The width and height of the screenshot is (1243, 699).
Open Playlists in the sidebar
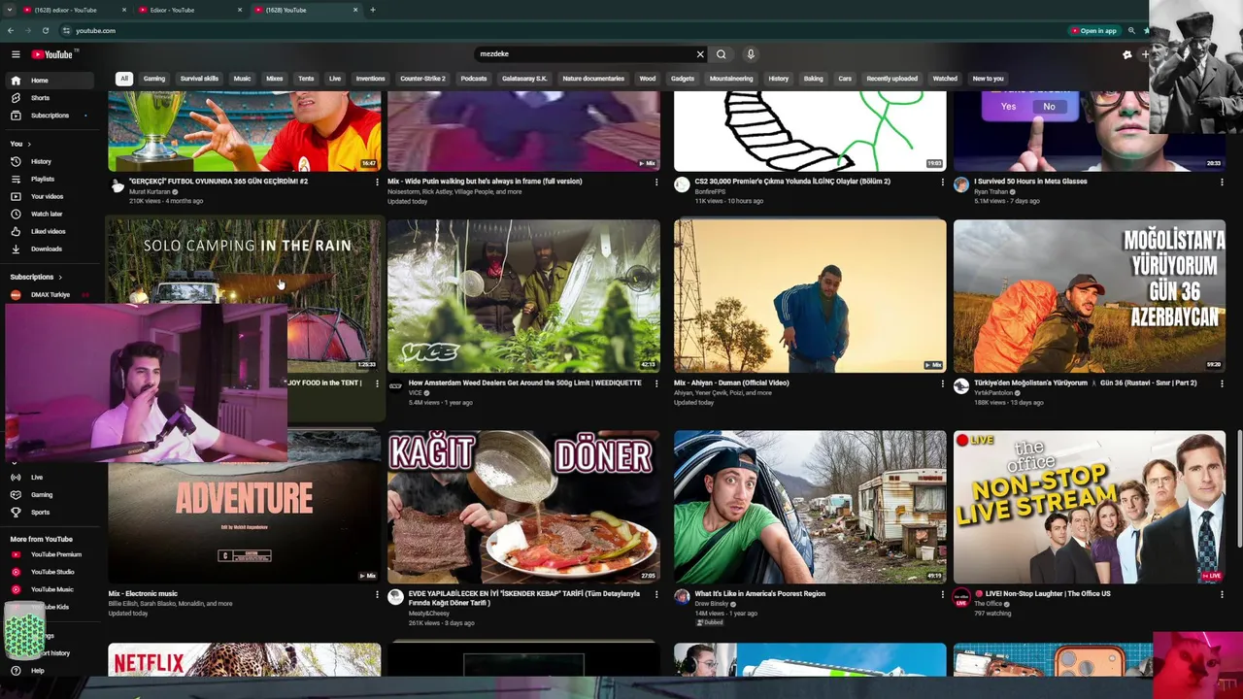click(51, 179)
